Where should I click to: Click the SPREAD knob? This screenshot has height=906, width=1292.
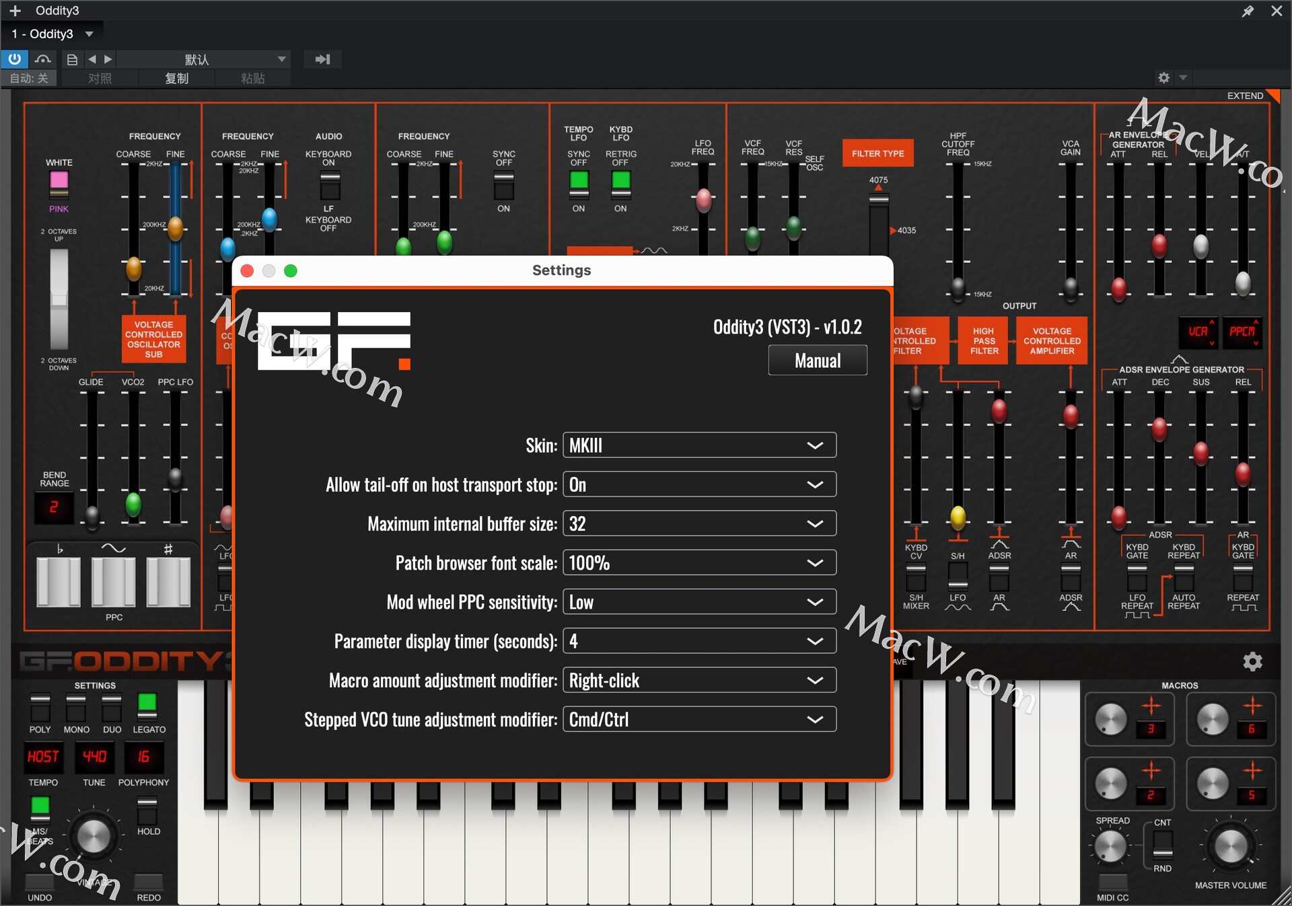pyautogui.click(x=1110, y=846)
